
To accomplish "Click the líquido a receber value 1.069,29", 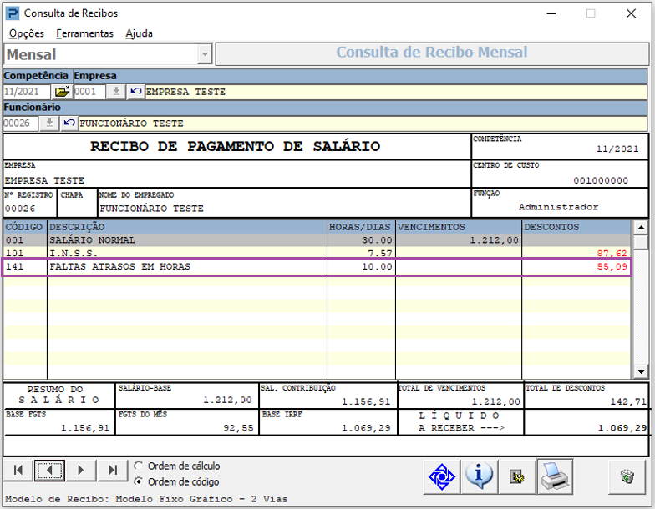I will point(622,427).
